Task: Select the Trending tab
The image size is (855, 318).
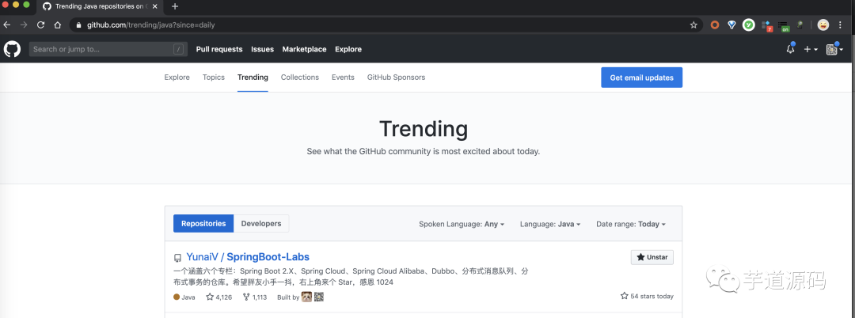Action: (253, 78)
